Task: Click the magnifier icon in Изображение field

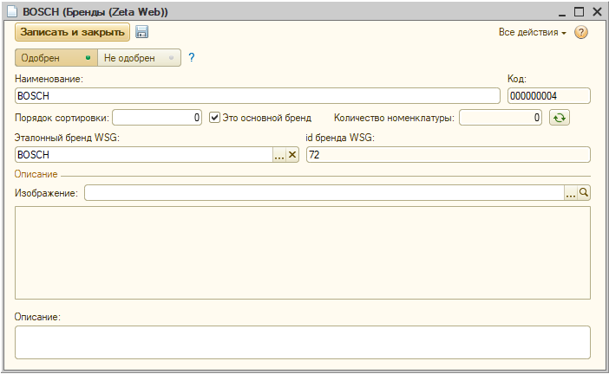Action: click(x=583, y=192)
